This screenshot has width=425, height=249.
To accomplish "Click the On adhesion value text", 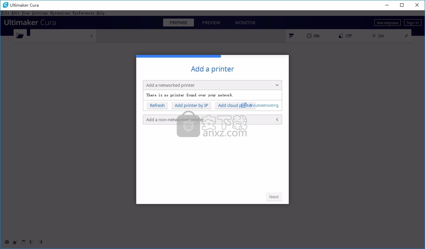I will click(x=381, y=36).
